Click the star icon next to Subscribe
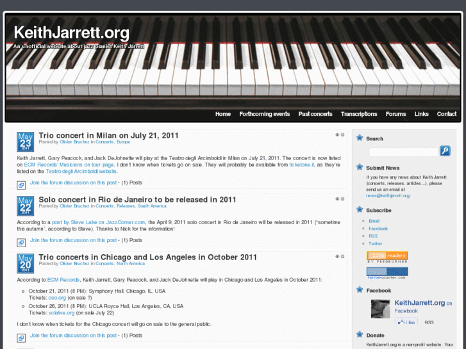 click(360, 209)
